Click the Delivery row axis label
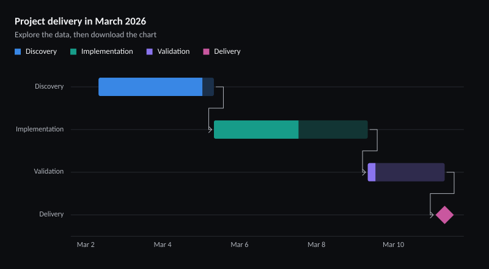This screenshot has height=269, width=489. (51, 214)
